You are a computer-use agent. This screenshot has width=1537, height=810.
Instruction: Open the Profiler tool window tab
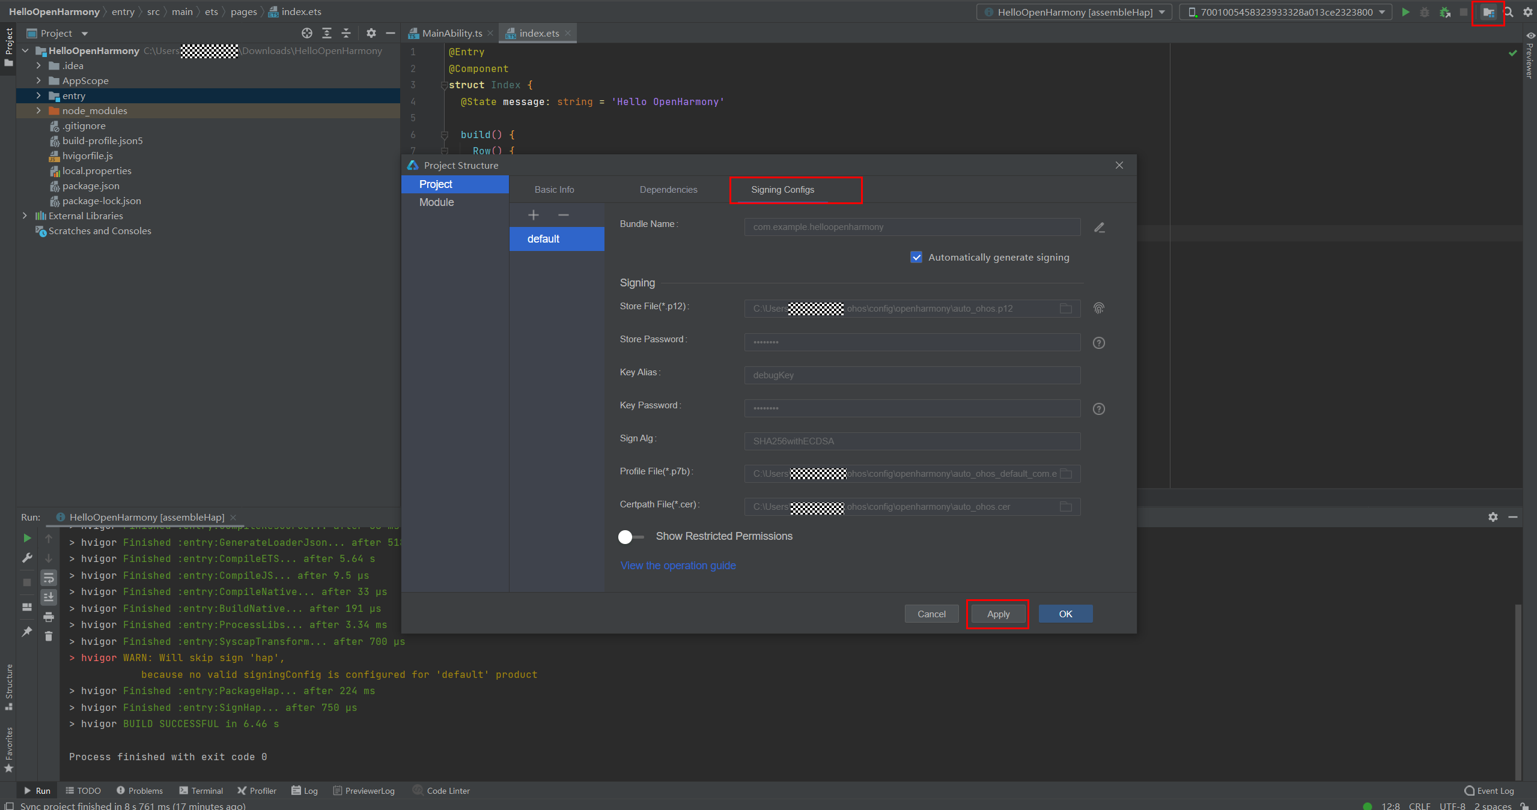(x=257, y=791)
